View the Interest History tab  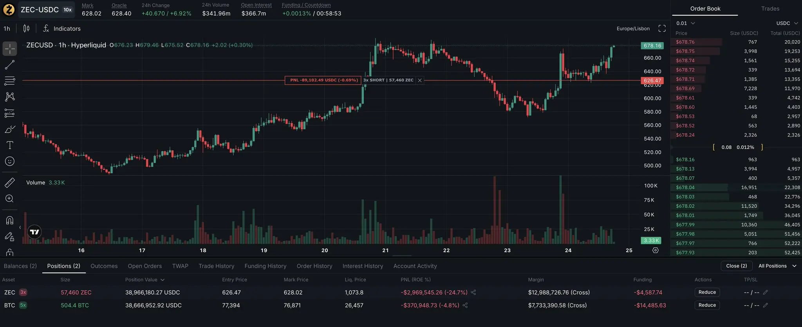[x=363, y=266]
